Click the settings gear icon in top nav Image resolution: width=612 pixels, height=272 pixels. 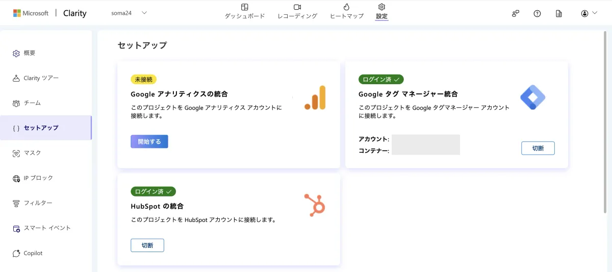click(x=381, y=7)
